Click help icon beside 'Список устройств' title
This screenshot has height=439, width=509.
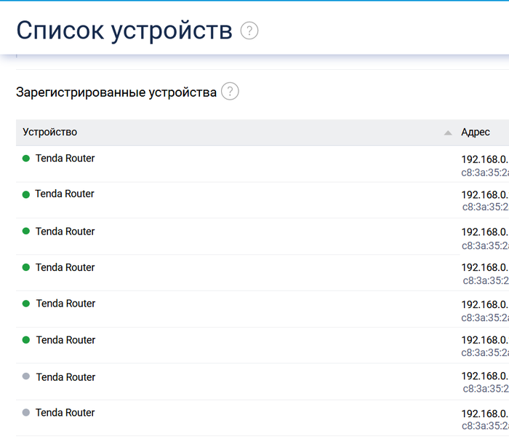pos(249,31)
